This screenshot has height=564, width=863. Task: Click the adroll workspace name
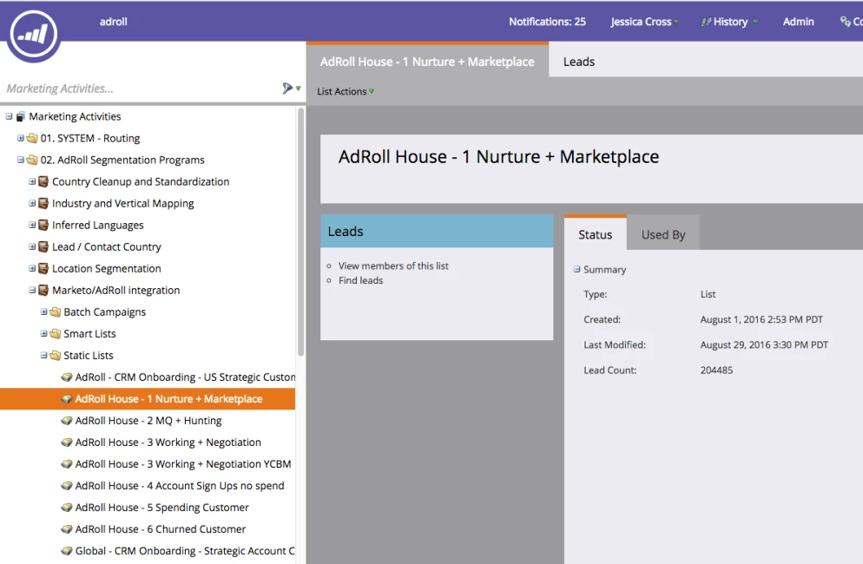pyautogui.click(x=114, y=22)
